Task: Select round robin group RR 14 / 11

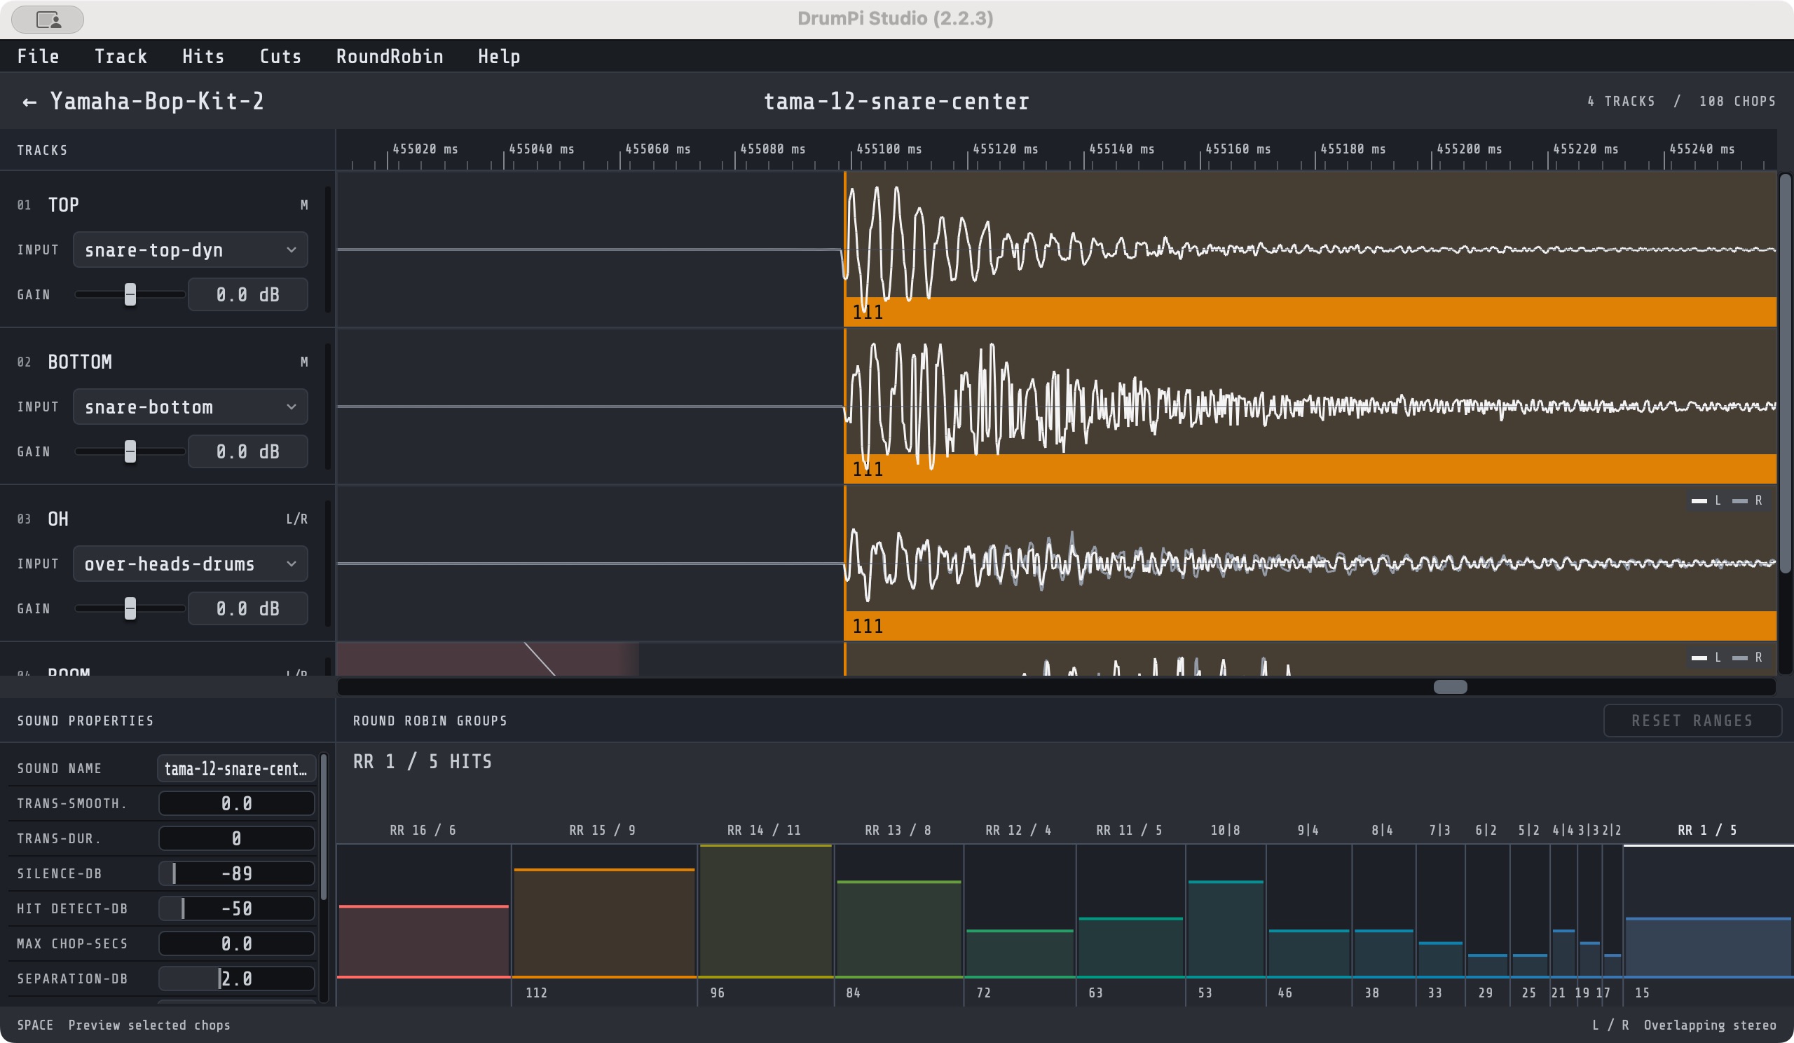Action: 765,911
